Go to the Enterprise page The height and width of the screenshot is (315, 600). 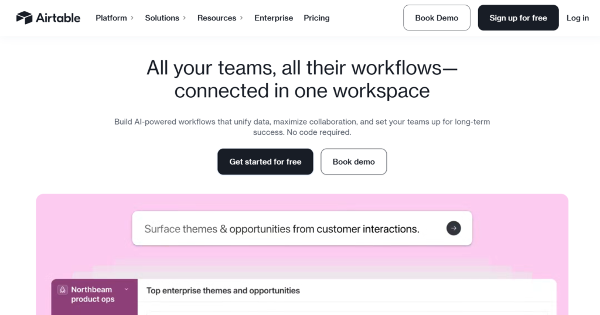point(274,18)
